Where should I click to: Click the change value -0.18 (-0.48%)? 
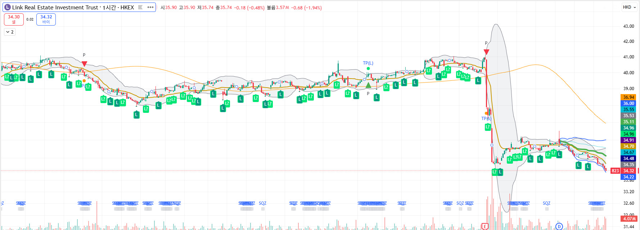tap(249, 8)
